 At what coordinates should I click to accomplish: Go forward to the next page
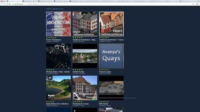click(4, 4)
